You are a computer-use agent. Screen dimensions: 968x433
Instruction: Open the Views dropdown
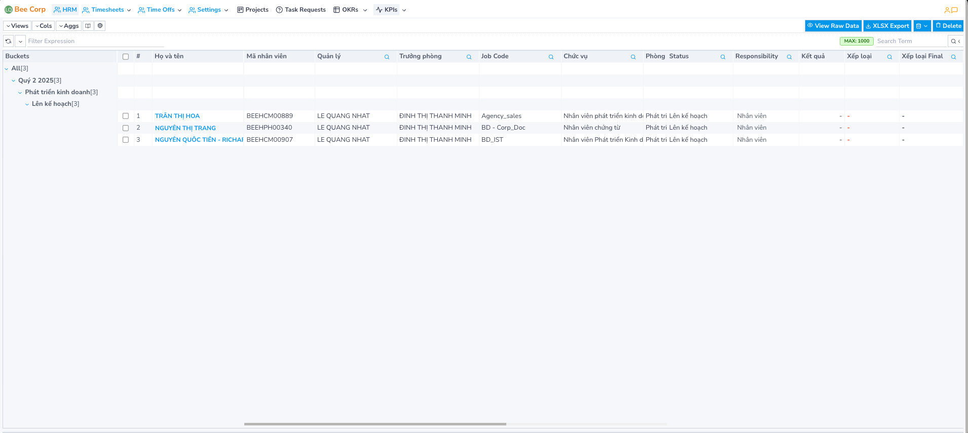17,26
